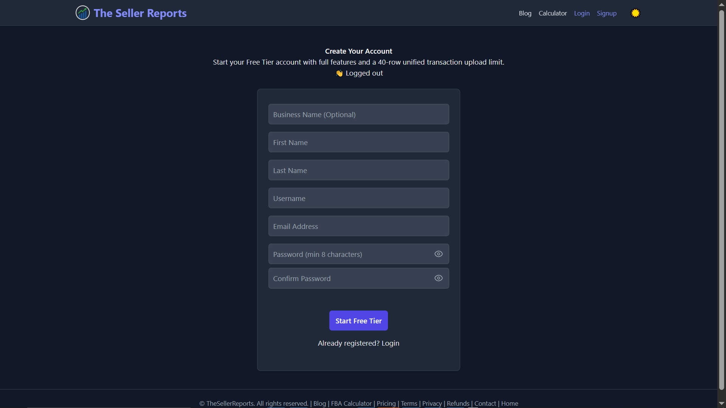Click the page vertical scrollbar thumb
The height and width of the screenshot is (408, 726).
(721, 199)
